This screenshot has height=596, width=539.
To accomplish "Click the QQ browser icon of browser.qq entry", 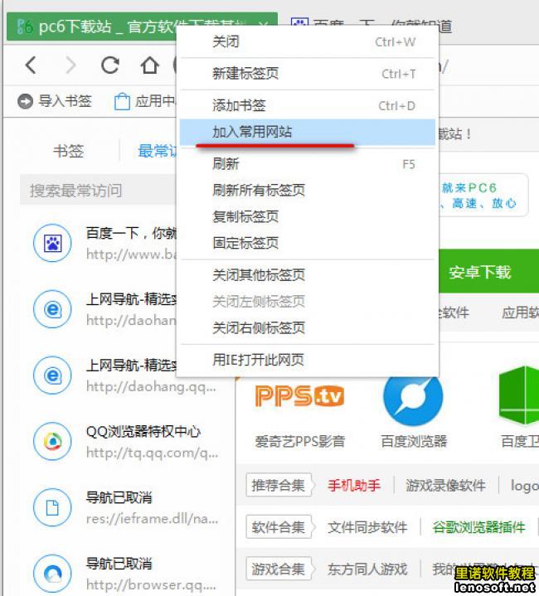I will pos(52,574).
